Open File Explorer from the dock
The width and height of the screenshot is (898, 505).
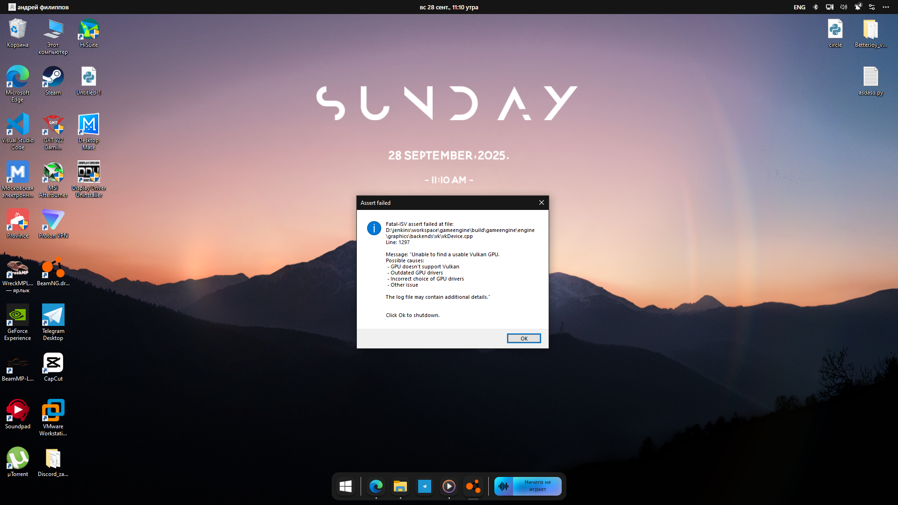click(400, 486)
